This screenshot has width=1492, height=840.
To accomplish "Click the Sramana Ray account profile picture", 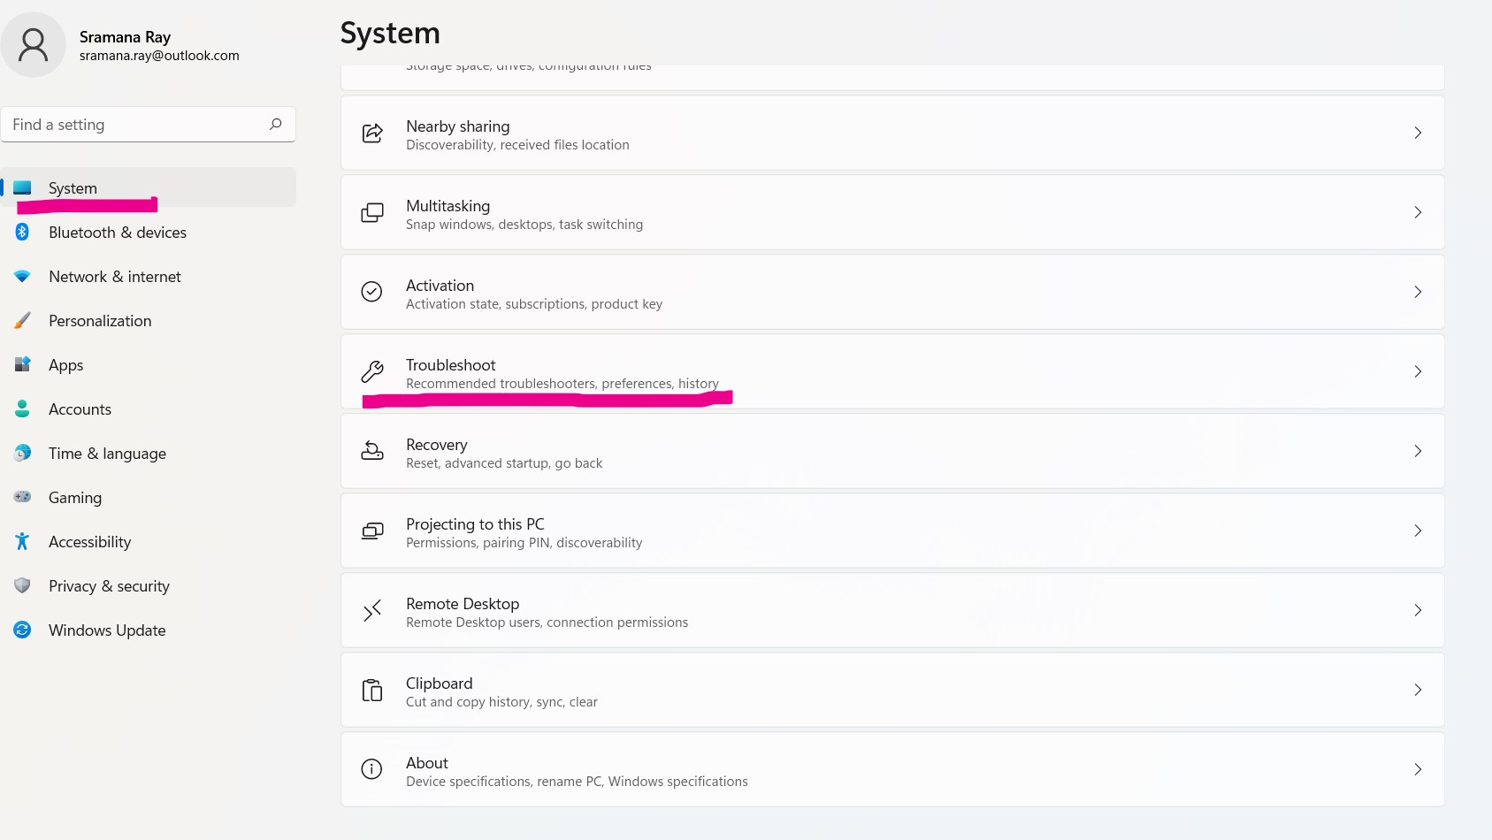I will (34, 44).
